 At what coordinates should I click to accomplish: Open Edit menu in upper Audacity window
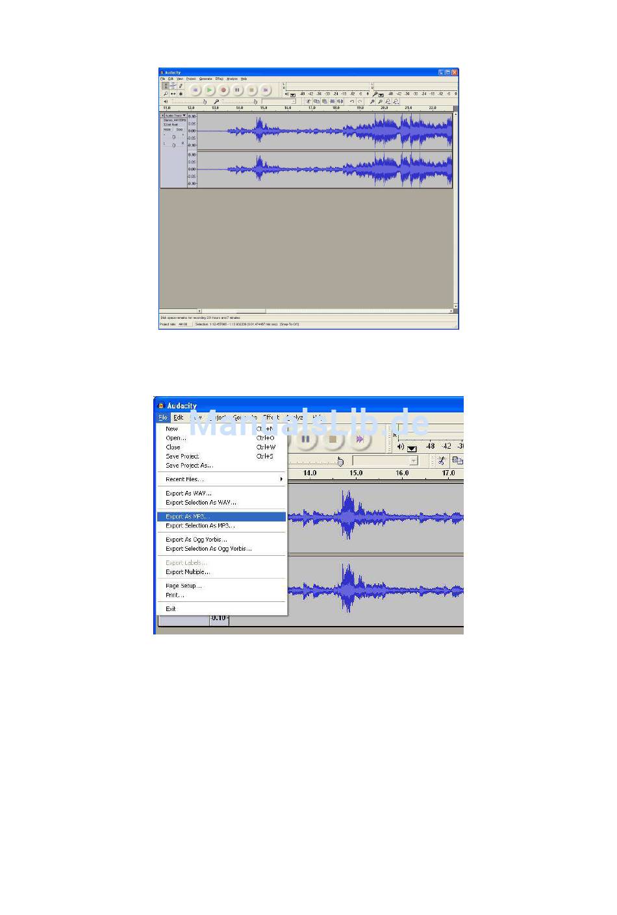pyautogui.click(x=171, y=79)
